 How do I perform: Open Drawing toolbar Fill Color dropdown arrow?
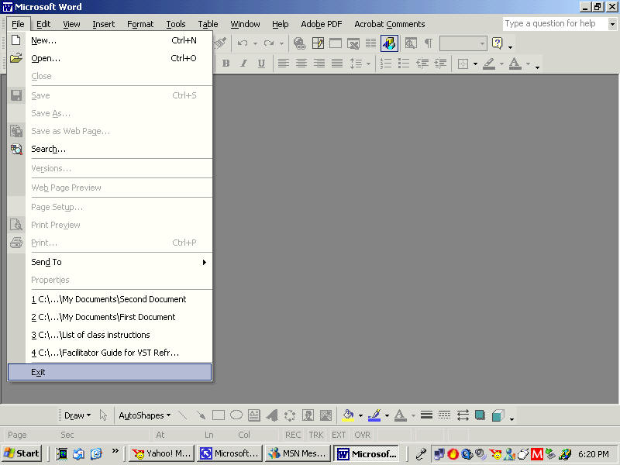[360, 415]
